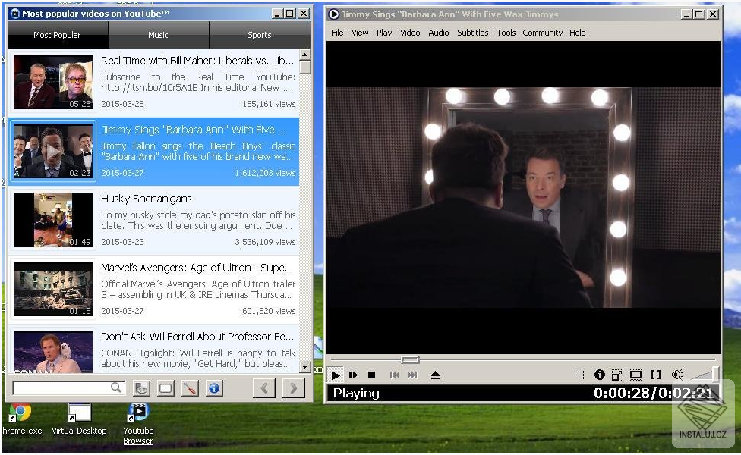Go to next page of videos

click(x=294, y=388)
